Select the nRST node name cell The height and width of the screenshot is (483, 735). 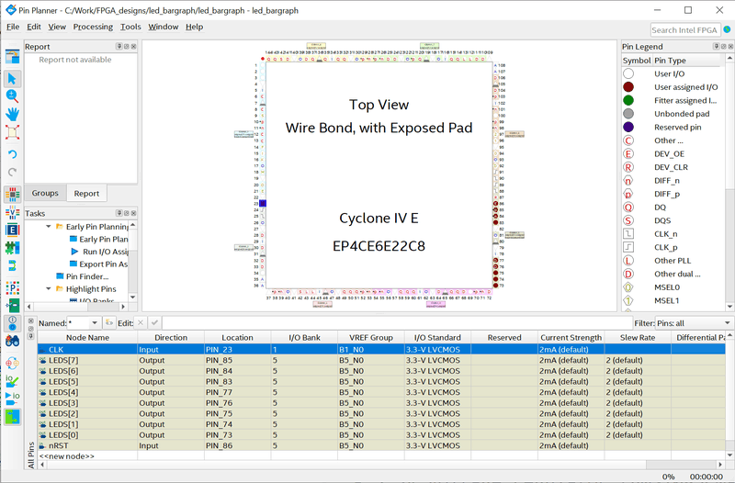87,445
